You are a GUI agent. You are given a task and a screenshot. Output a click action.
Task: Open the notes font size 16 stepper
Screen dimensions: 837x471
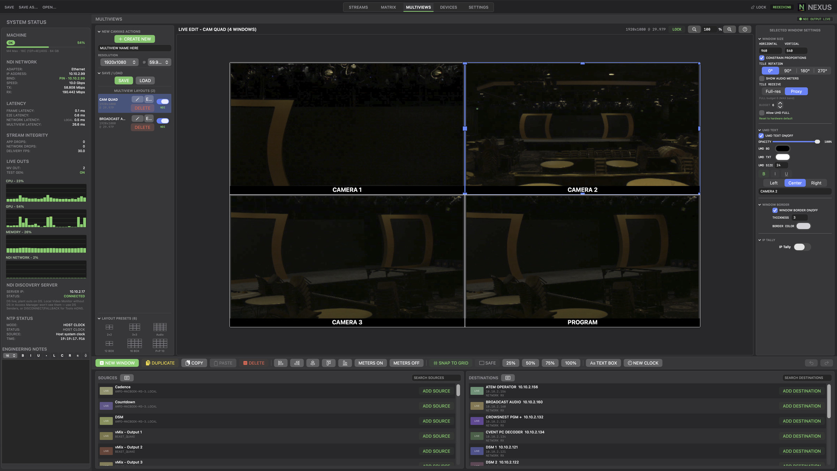coord(10,356)
